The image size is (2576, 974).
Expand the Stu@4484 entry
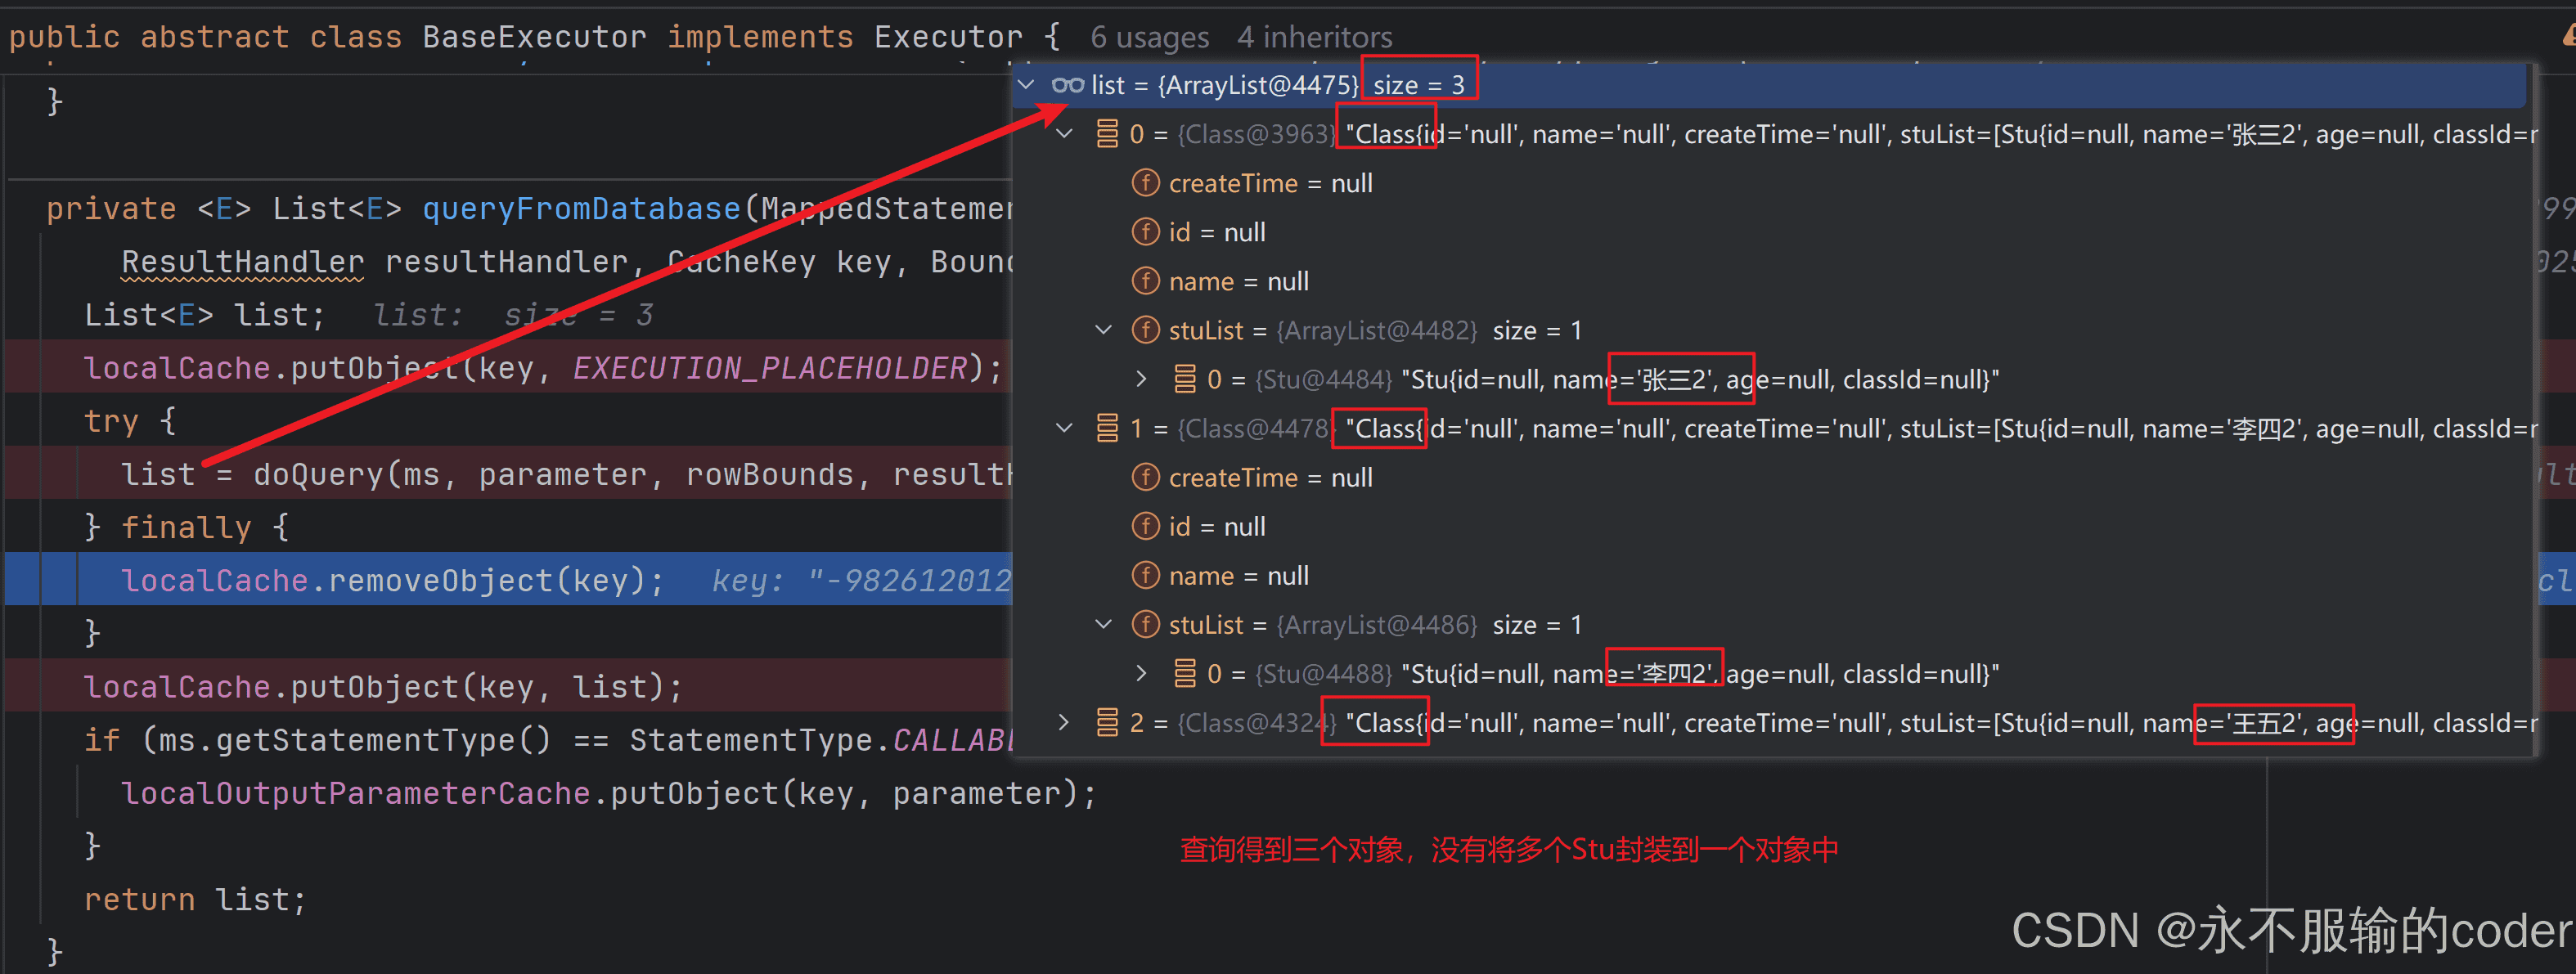click(x=1142, y=379)
